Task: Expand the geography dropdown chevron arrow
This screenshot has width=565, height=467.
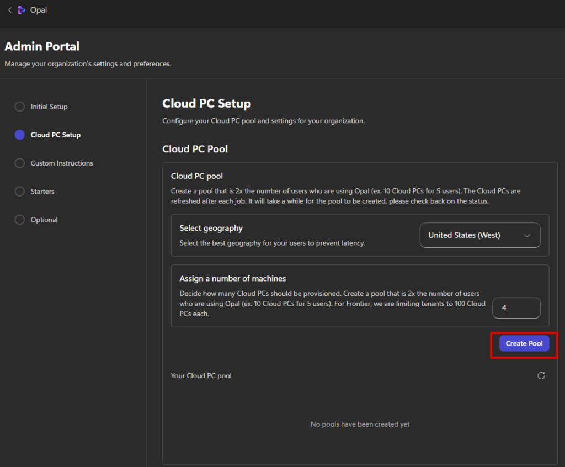Action: coord(527,235)
